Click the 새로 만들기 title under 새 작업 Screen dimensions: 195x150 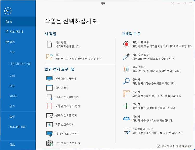(62, 42)
